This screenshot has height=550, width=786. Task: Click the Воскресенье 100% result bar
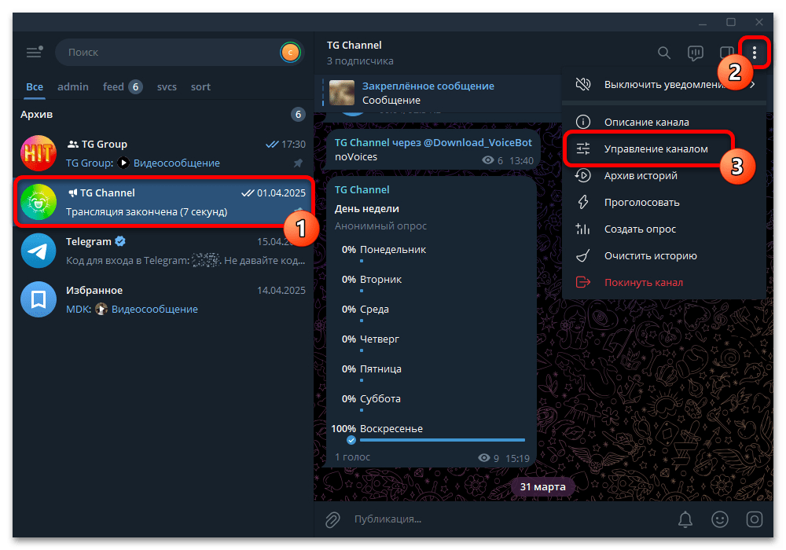(443, 440)
